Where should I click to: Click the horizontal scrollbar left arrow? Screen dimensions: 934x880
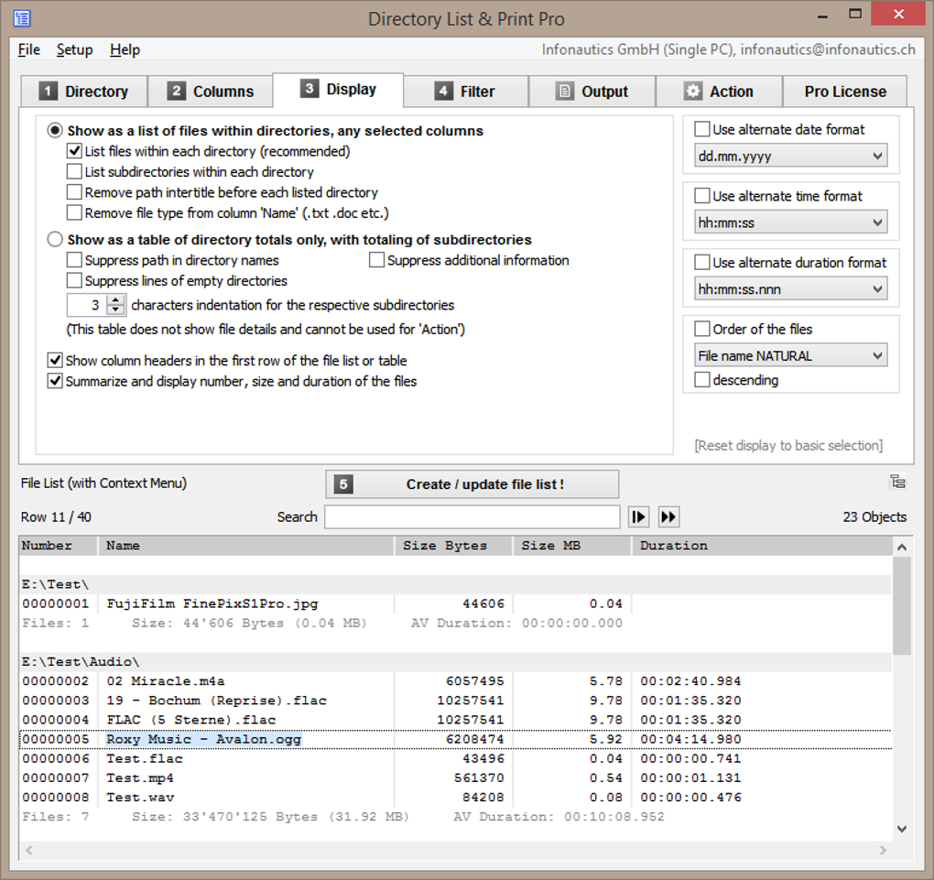(29, 850)
